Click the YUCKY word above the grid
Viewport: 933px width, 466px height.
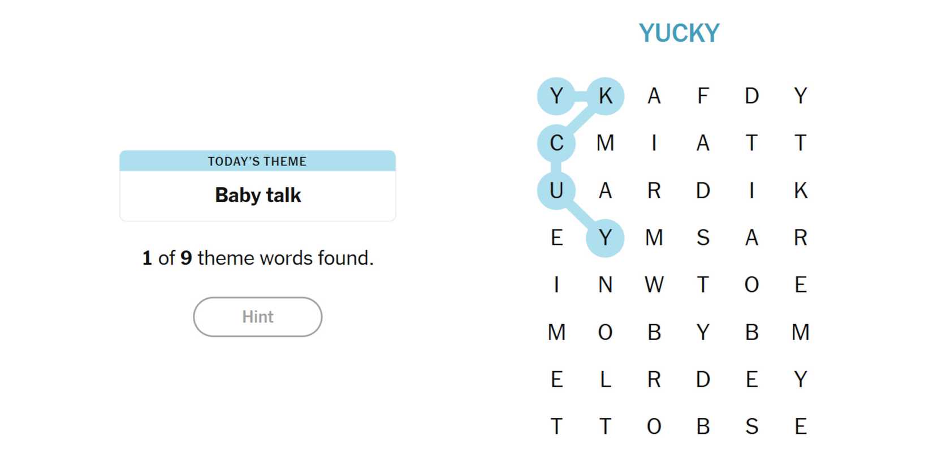[x=679, y=33]
